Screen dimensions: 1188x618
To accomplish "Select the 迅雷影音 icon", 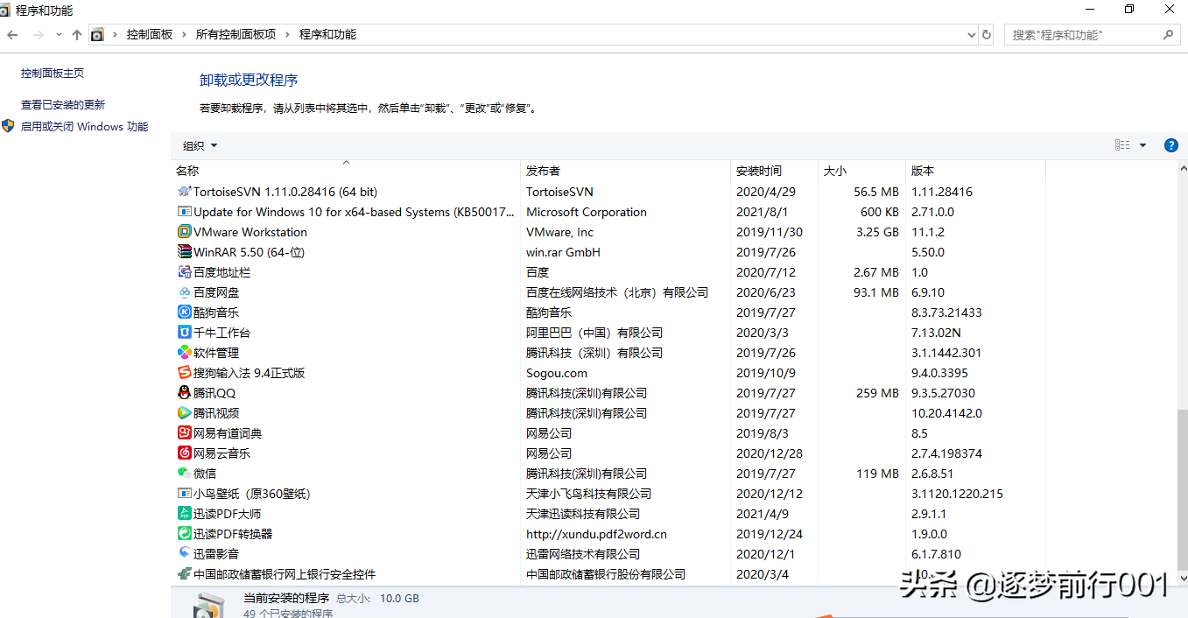I will click(x=184, y=554).
